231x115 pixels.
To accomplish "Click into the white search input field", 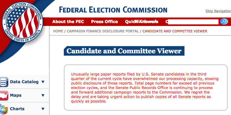I will (193, 22).
